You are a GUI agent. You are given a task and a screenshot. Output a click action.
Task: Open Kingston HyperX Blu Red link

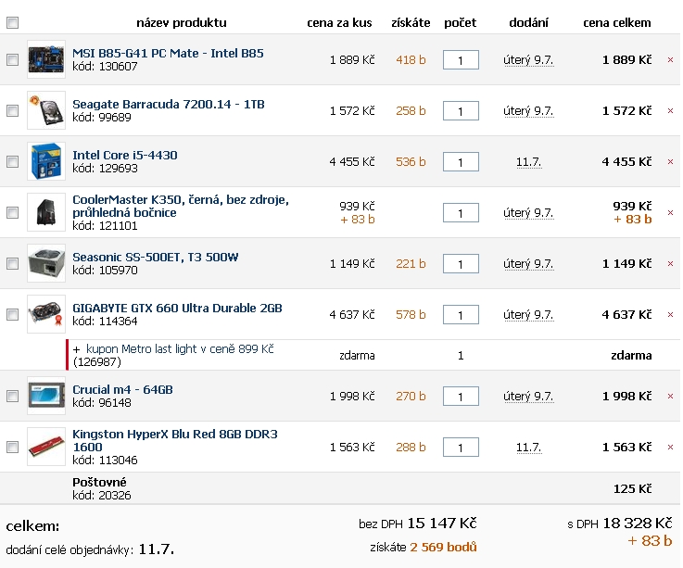tap(174, 440)
